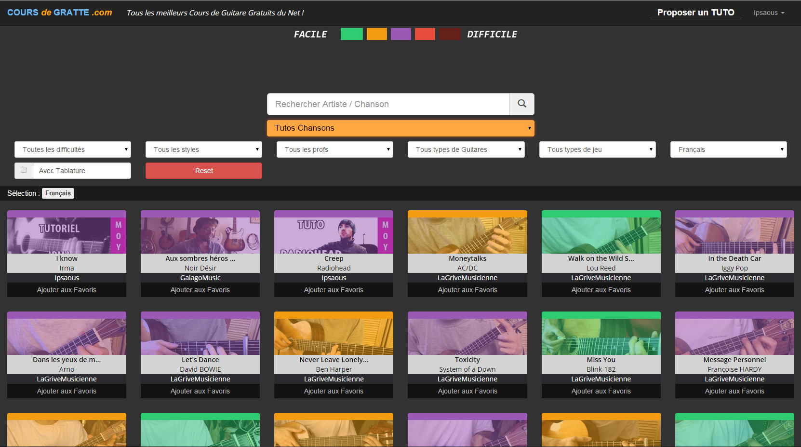Remove the Français selection tag
Image resolution: width=801 pixels, height=447 pixels.
click(x=58, y=193)
